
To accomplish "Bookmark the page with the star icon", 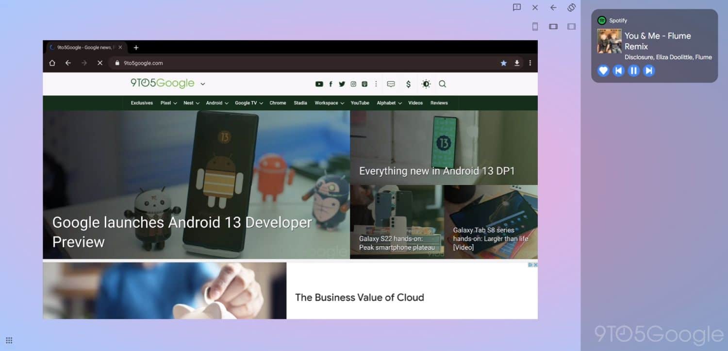I will [x=504, y=63].
